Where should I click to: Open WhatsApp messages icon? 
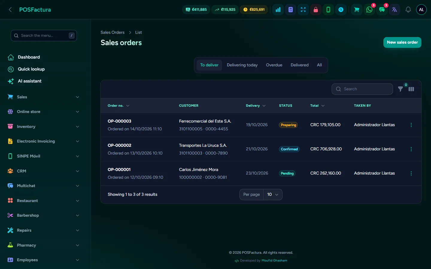pyautogui.click(x=369, y=10)
